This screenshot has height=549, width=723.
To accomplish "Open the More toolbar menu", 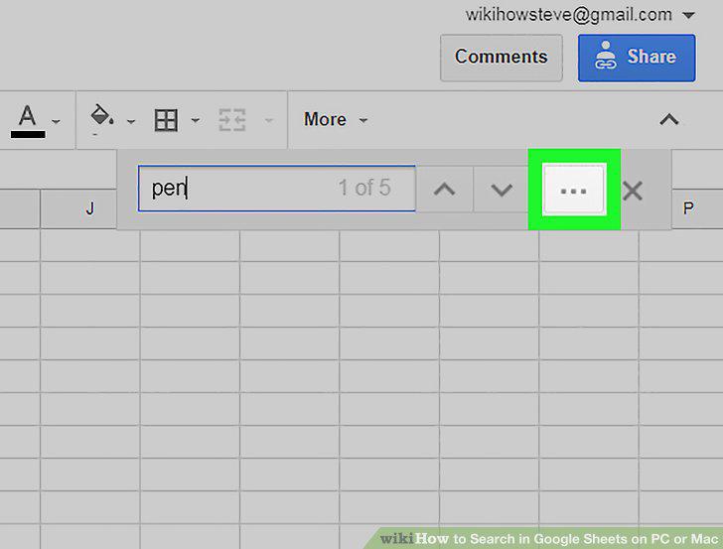I will 336,120.
